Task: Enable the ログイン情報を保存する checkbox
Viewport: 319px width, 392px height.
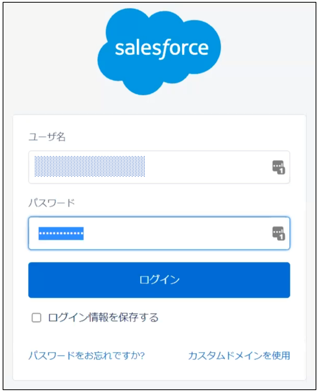Action: [36, 318]
